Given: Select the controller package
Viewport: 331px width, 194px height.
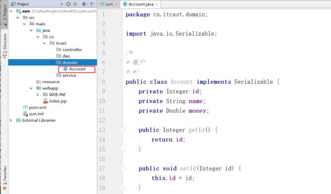Looking at the screenshot, I should click(72, 50).
